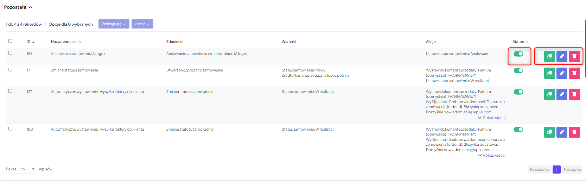Viewport: 586px width, 182px height.
Task: Edit task 159 with the pencil icon
Action: [562, 56]
